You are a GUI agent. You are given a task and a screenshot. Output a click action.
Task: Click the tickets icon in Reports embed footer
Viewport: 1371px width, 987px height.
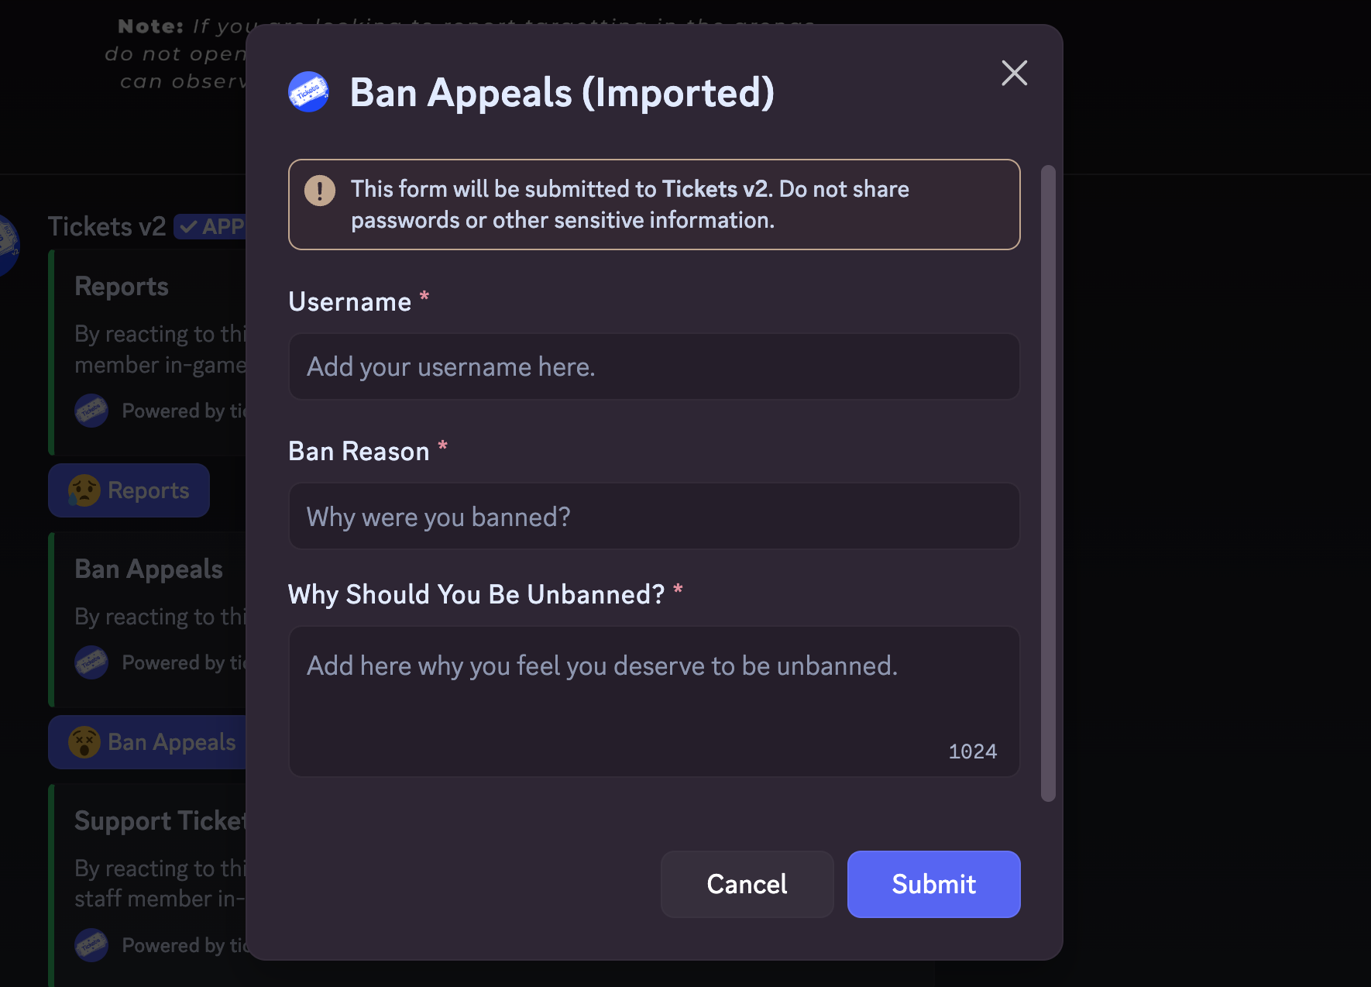[91, 411]
